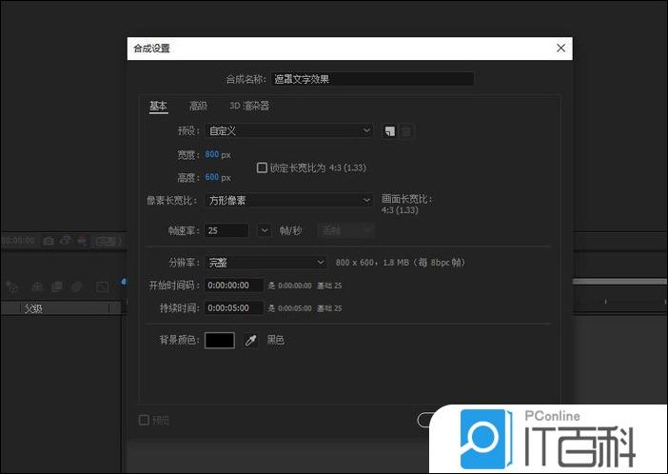Screen dimensions: 668x474
Task: Select the 基本 tab
Action: 158,106
